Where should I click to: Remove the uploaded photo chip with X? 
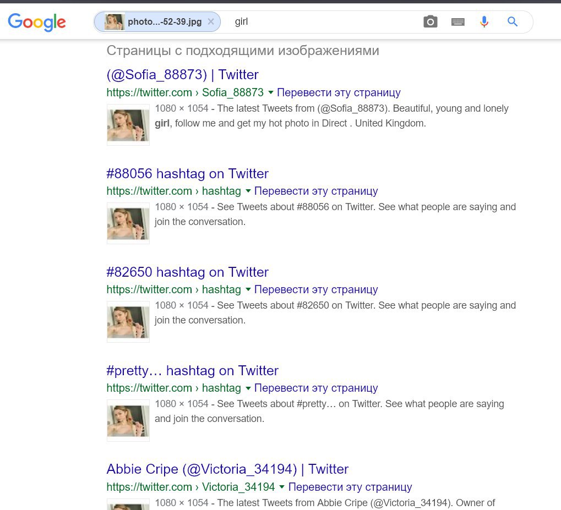coord(211,22)
